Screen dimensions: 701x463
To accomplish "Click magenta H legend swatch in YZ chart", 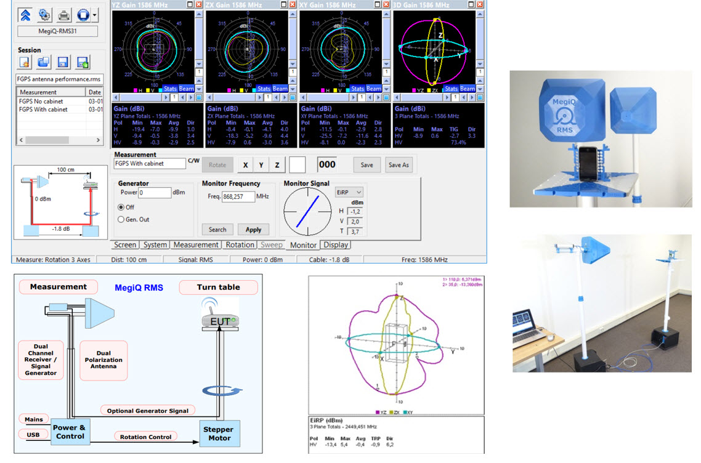I will tap(136, 91).
